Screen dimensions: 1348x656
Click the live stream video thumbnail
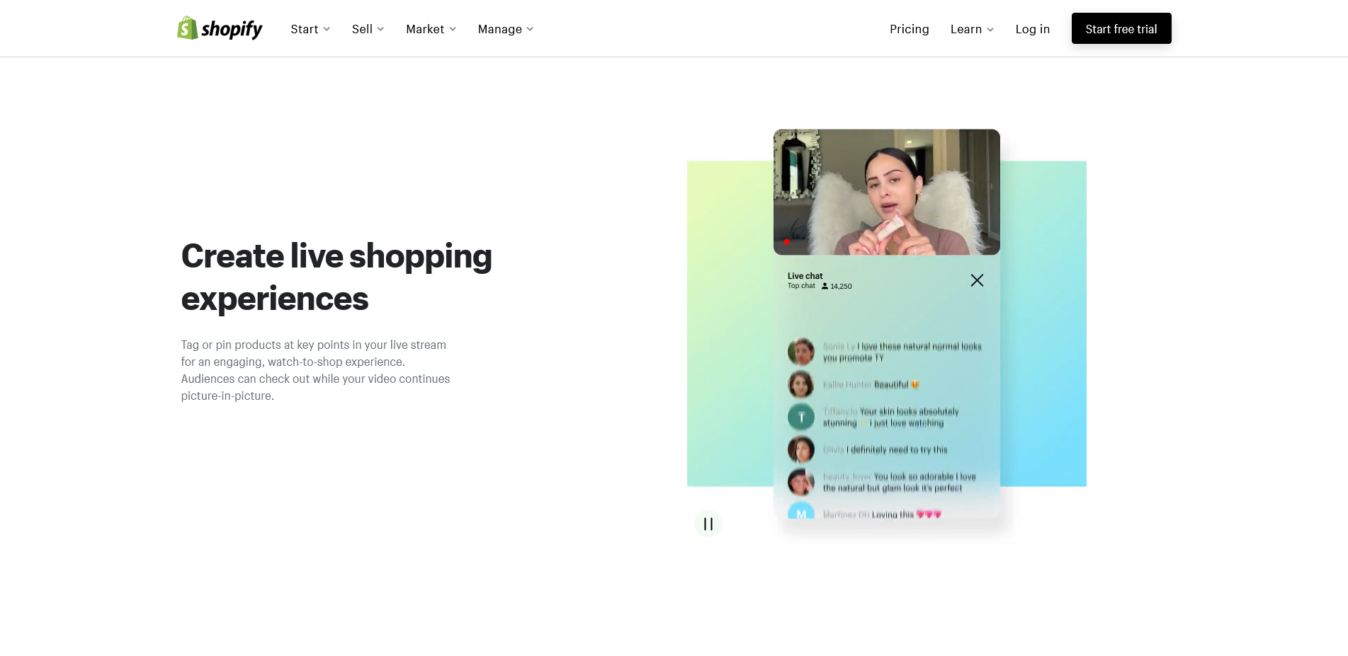pyautogui.click(x=886, y=192)
